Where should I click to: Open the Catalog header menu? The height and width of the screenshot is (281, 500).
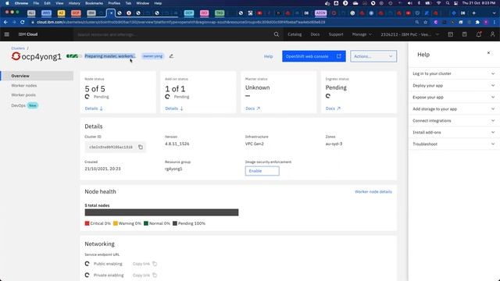point(295,34)
